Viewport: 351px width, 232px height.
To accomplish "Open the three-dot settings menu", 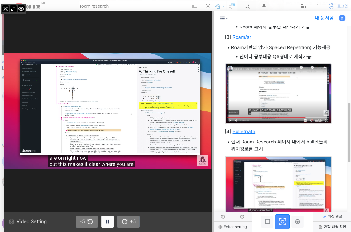I will [x=317, y=6].
